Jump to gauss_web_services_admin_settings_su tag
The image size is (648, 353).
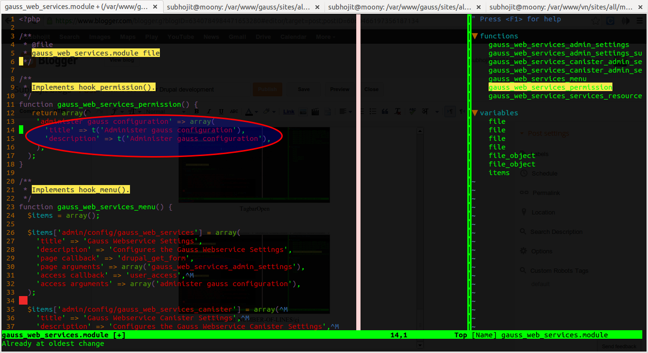click(565, 53)
